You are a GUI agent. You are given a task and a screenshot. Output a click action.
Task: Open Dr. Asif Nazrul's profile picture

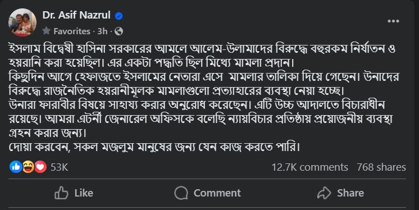[22, 22]
